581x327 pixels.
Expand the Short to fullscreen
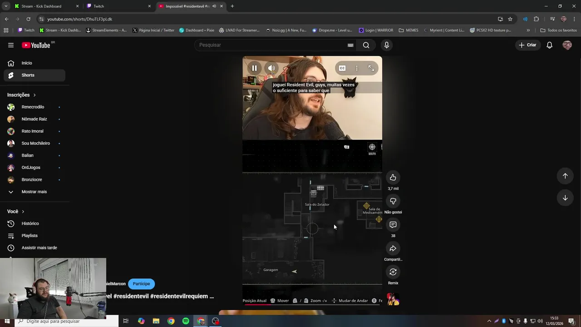(371, 68)
